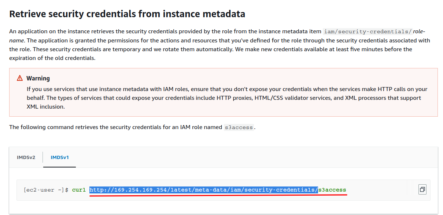Switch to the IMDSv2 tab
Screen dimensions: 443x215
pos(26,157)
